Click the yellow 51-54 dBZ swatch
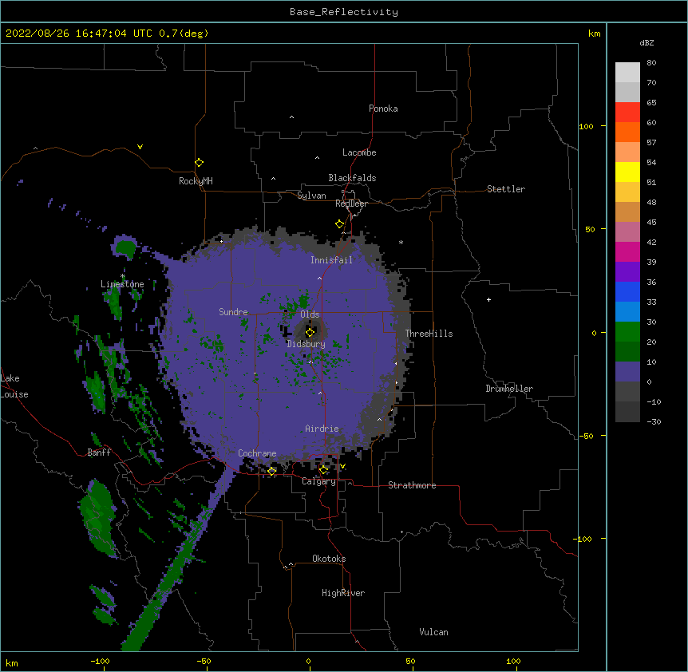This screenshot has width=688, height=672. click(x=627, y=172)
